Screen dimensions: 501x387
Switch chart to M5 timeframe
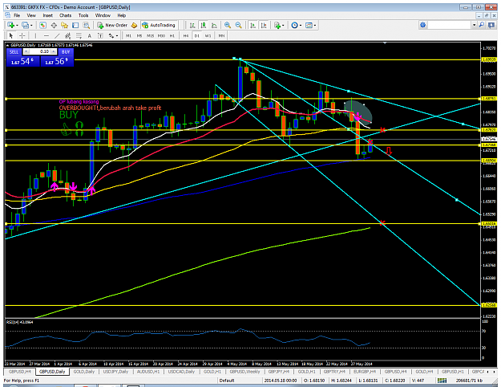point(139,35)
